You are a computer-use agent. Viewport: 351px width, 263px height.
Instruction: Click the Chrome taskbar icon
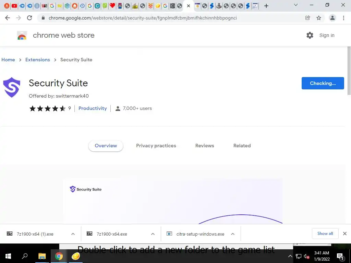click(59, 256)
